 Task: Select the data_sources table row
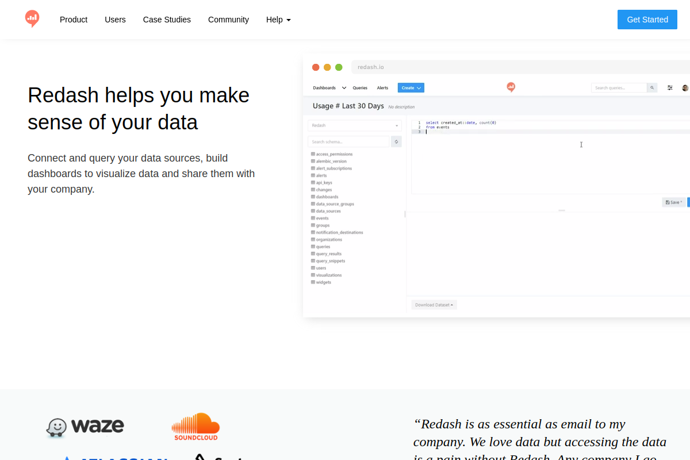pyautogui.click(x=326, y=211)
